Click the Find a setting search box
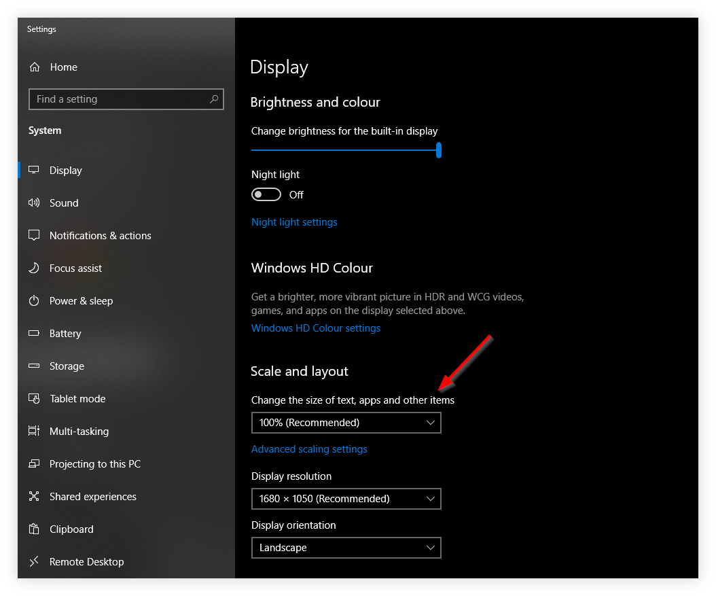This screenshot has width=716, height=596. point(126,99)
